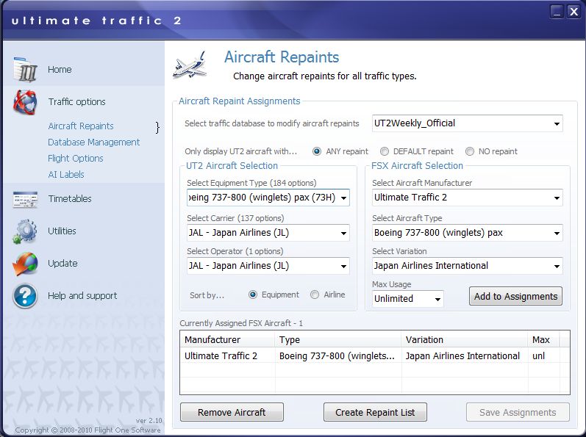This screenshot has width=586, height=437.
Task: Open the Select Aircraft Type dropdown
Action: pos(467,233)
